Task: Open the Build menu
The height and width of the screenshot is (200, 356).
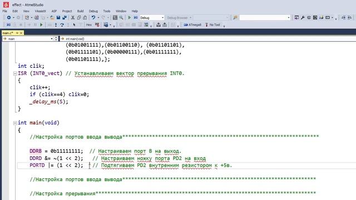Action: pos(80,11)
